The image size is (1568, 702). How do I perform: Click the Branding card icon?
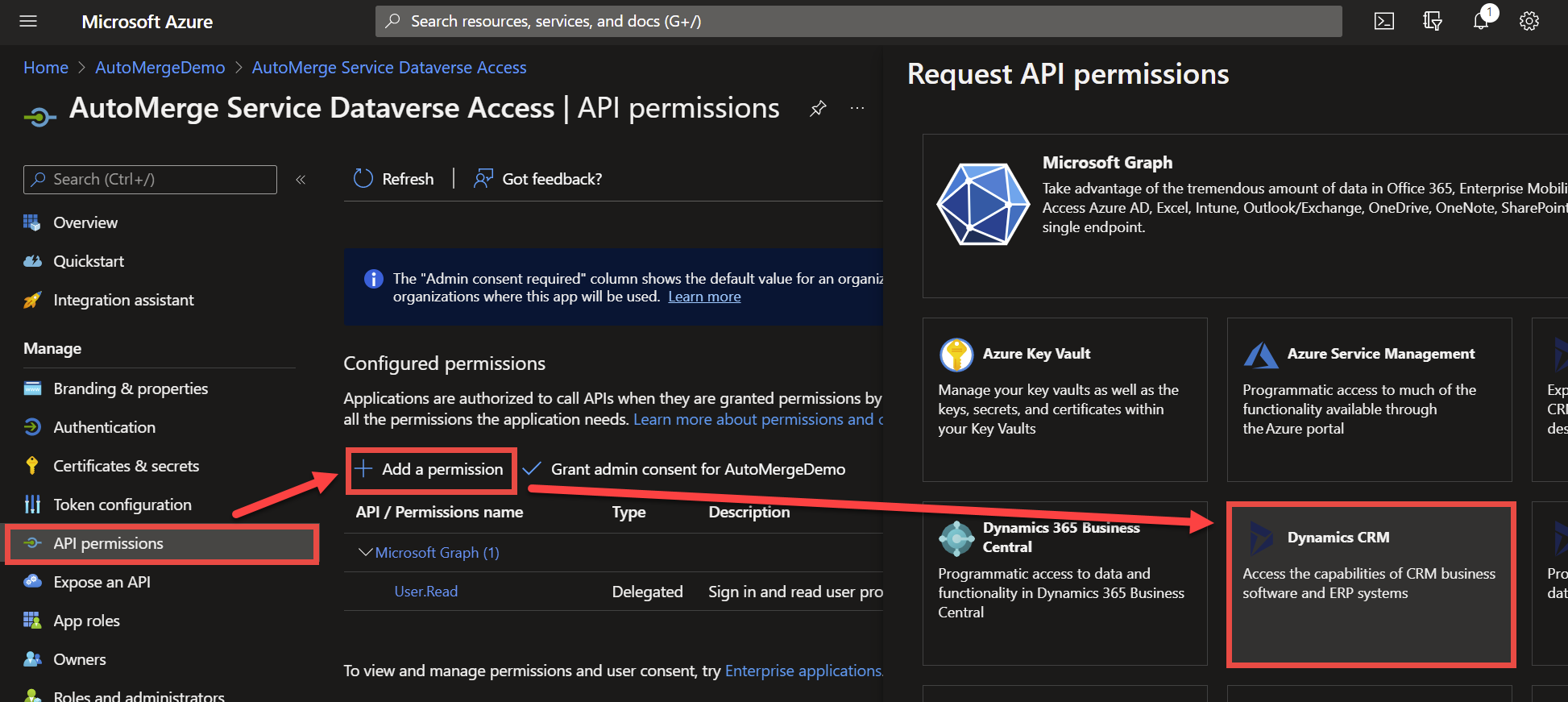click(32, 388)
